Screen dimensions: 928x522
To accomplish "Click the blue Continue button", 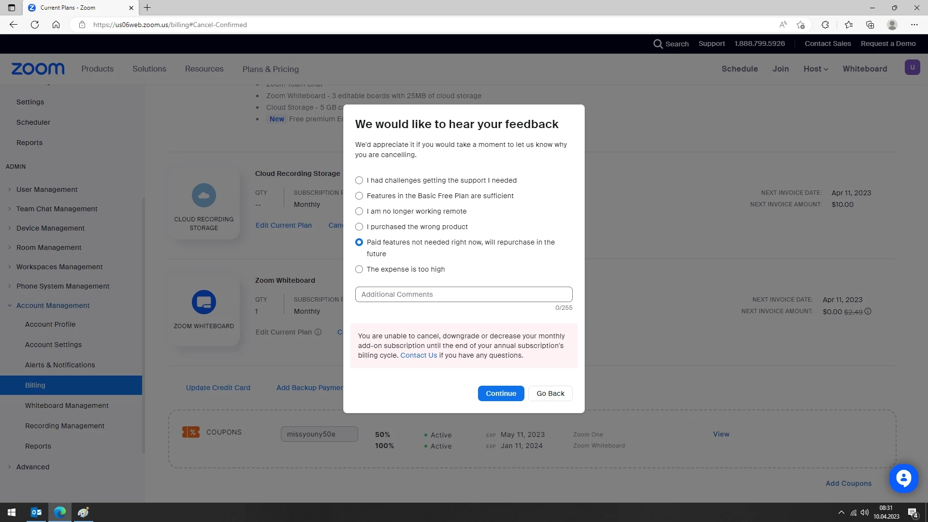I will 501,393.
